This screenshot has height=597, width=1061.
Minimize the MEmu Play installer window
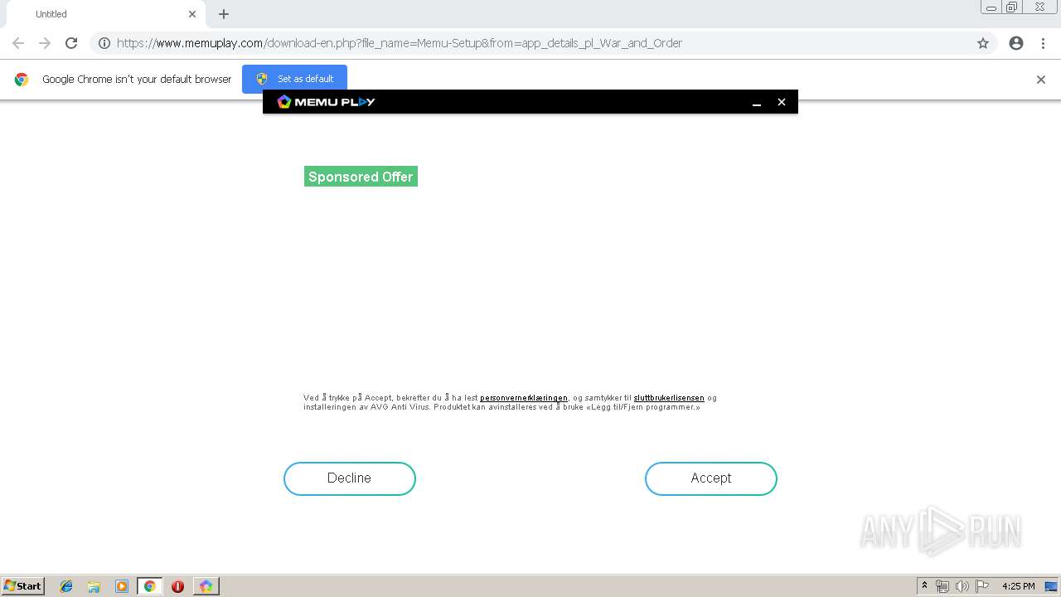757,102
